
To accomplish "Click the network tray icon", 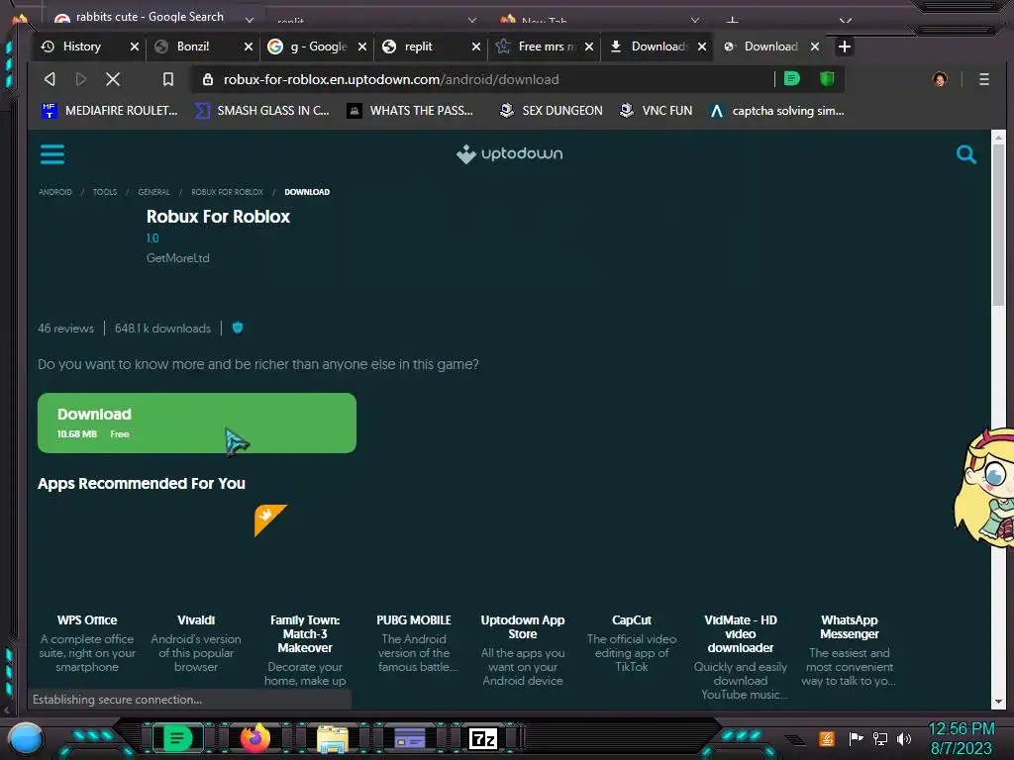I will (879, 738).
